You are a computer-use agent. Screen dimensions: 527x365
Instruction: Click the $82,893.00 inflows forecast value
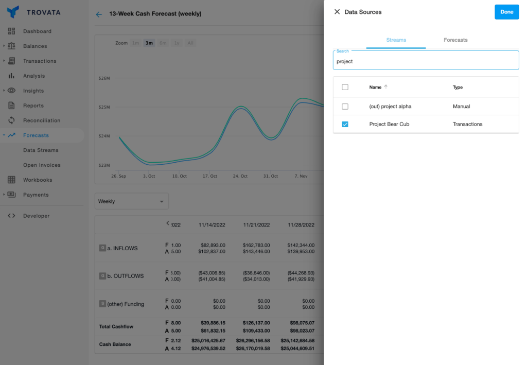click(x=213, y=246)
